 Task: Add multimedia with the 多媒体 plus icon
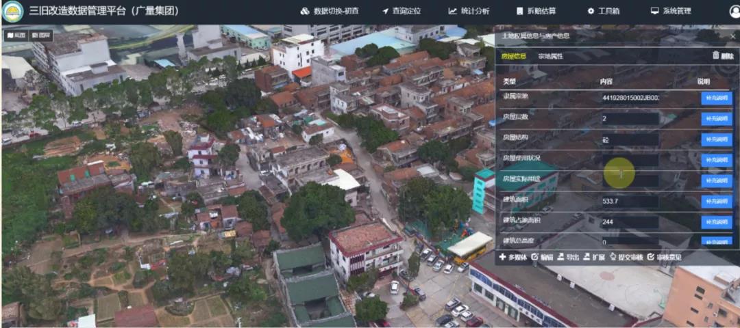[x=502, y=257]
